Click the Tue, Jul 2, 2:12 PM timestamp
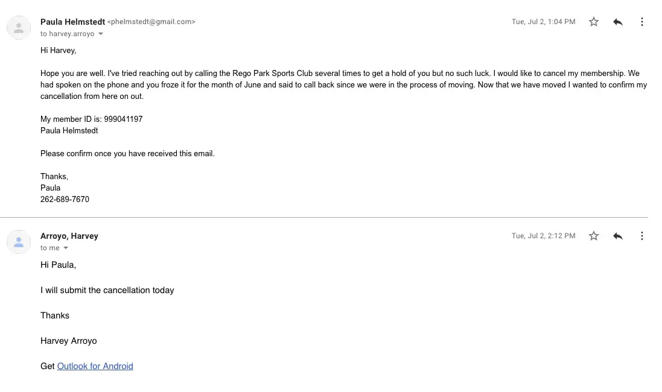 click(543, 236)
